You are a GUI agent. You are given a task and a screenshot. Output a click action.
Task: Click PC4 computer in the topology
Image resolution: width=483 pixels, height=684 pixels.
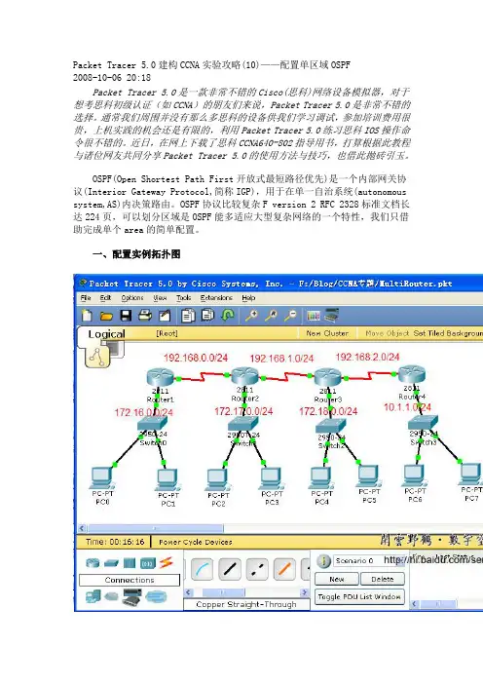(321, 478)
